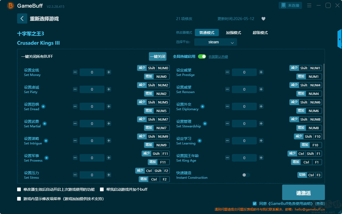The image size is (342, 214).
Task: Click the star badge next to Set Learning
Action: 200,141
